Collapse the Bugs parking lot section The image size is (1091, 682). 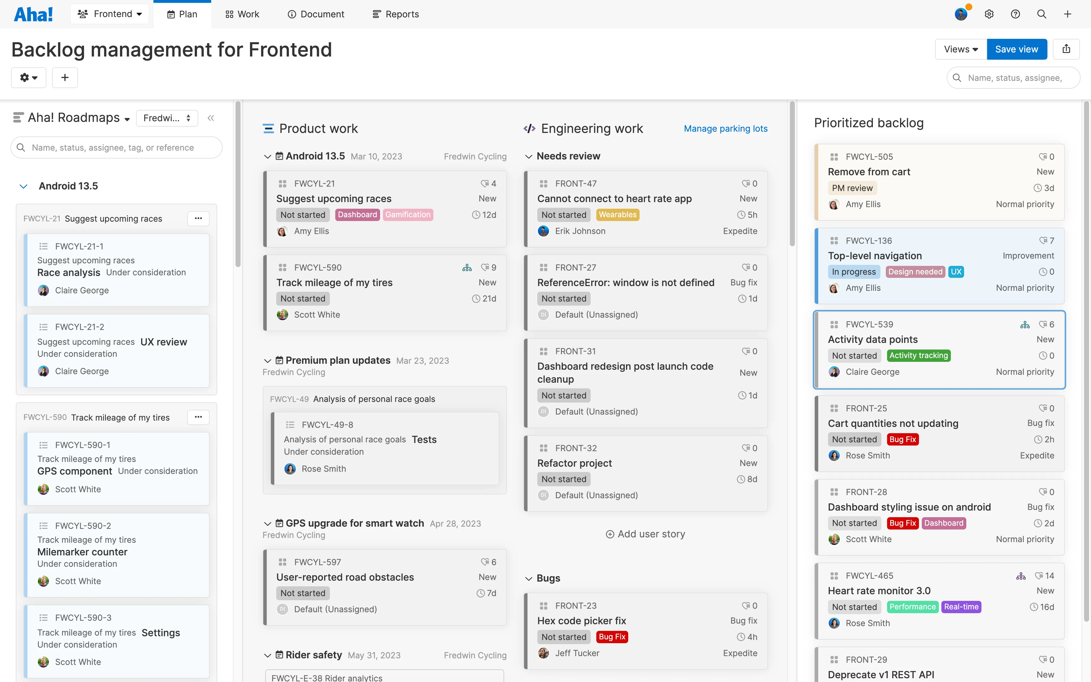pos(529,579)
